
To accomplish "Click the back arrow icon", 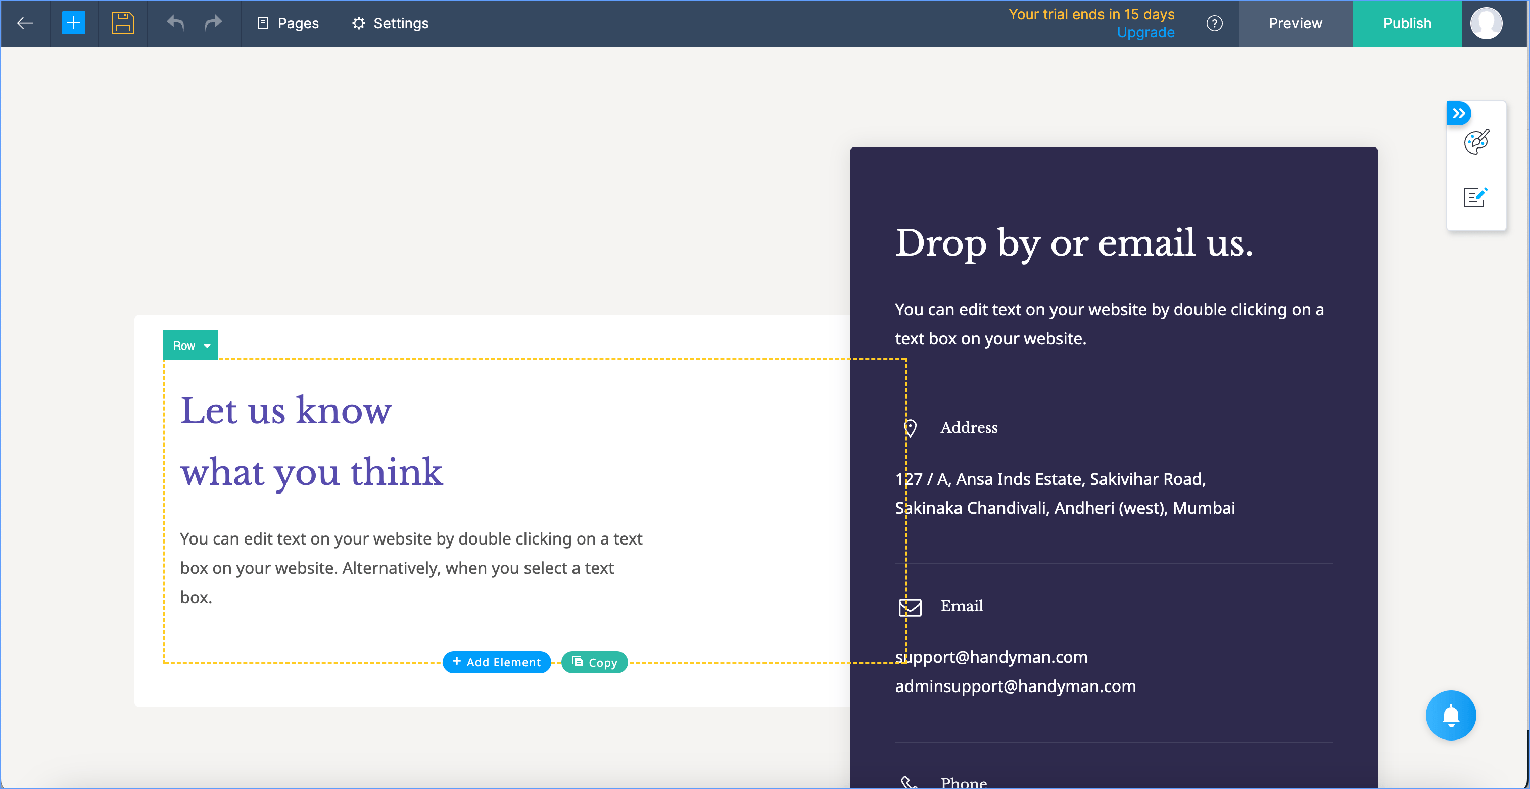I will click(25, 23).
